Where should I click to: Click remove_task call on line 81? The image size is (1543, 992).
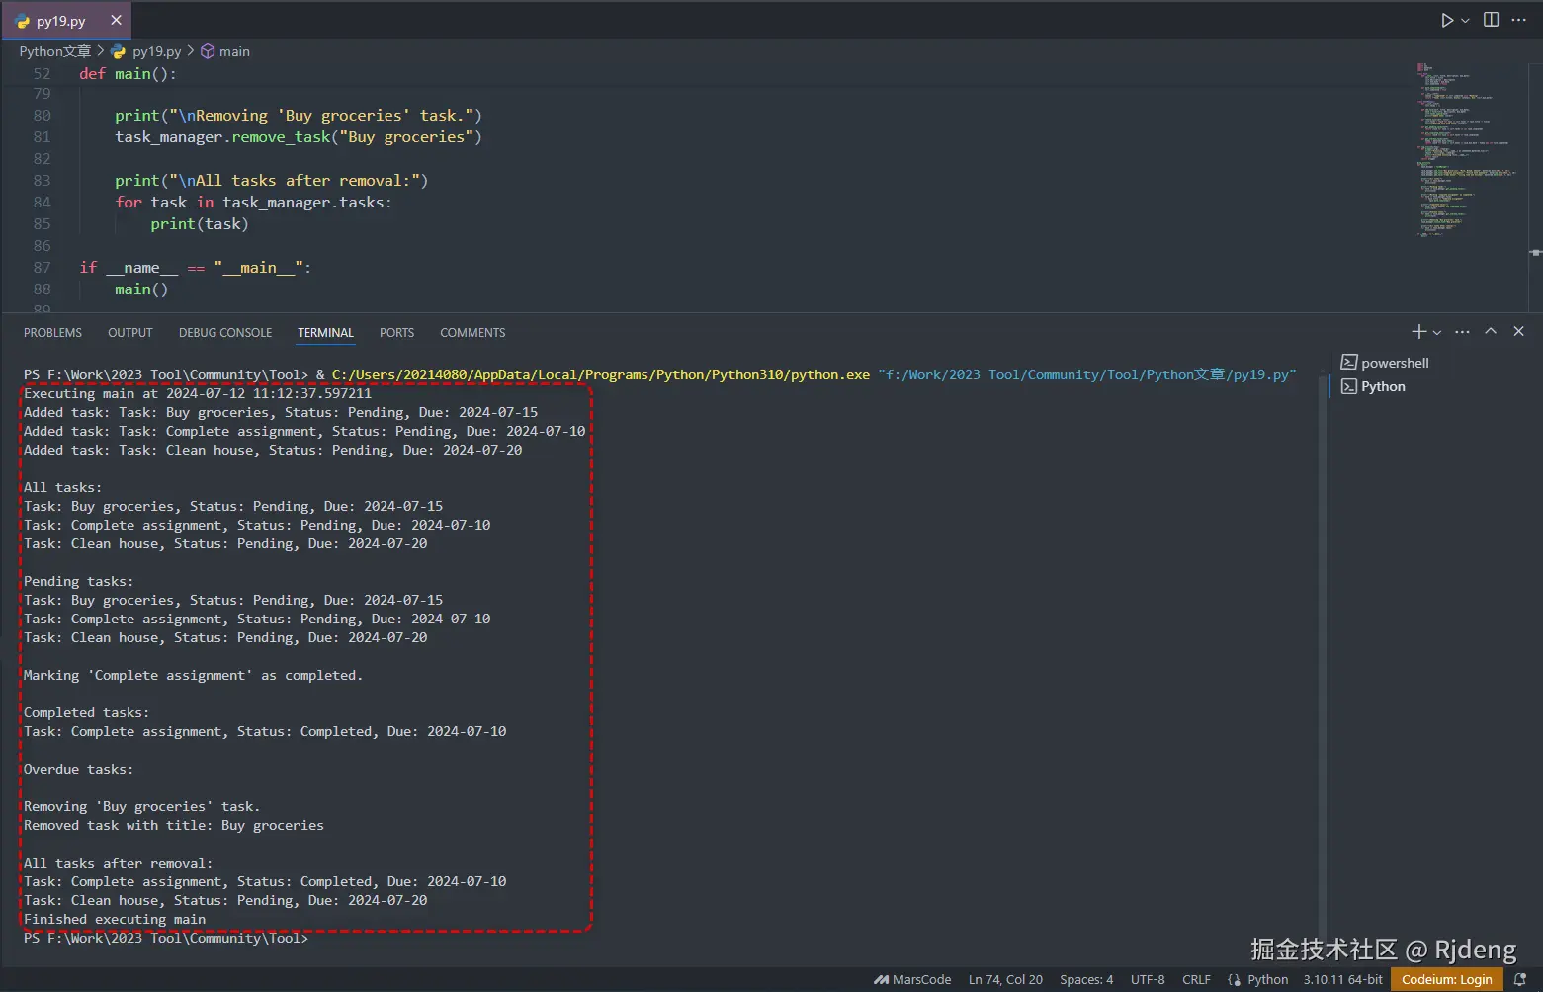[281, 136]
